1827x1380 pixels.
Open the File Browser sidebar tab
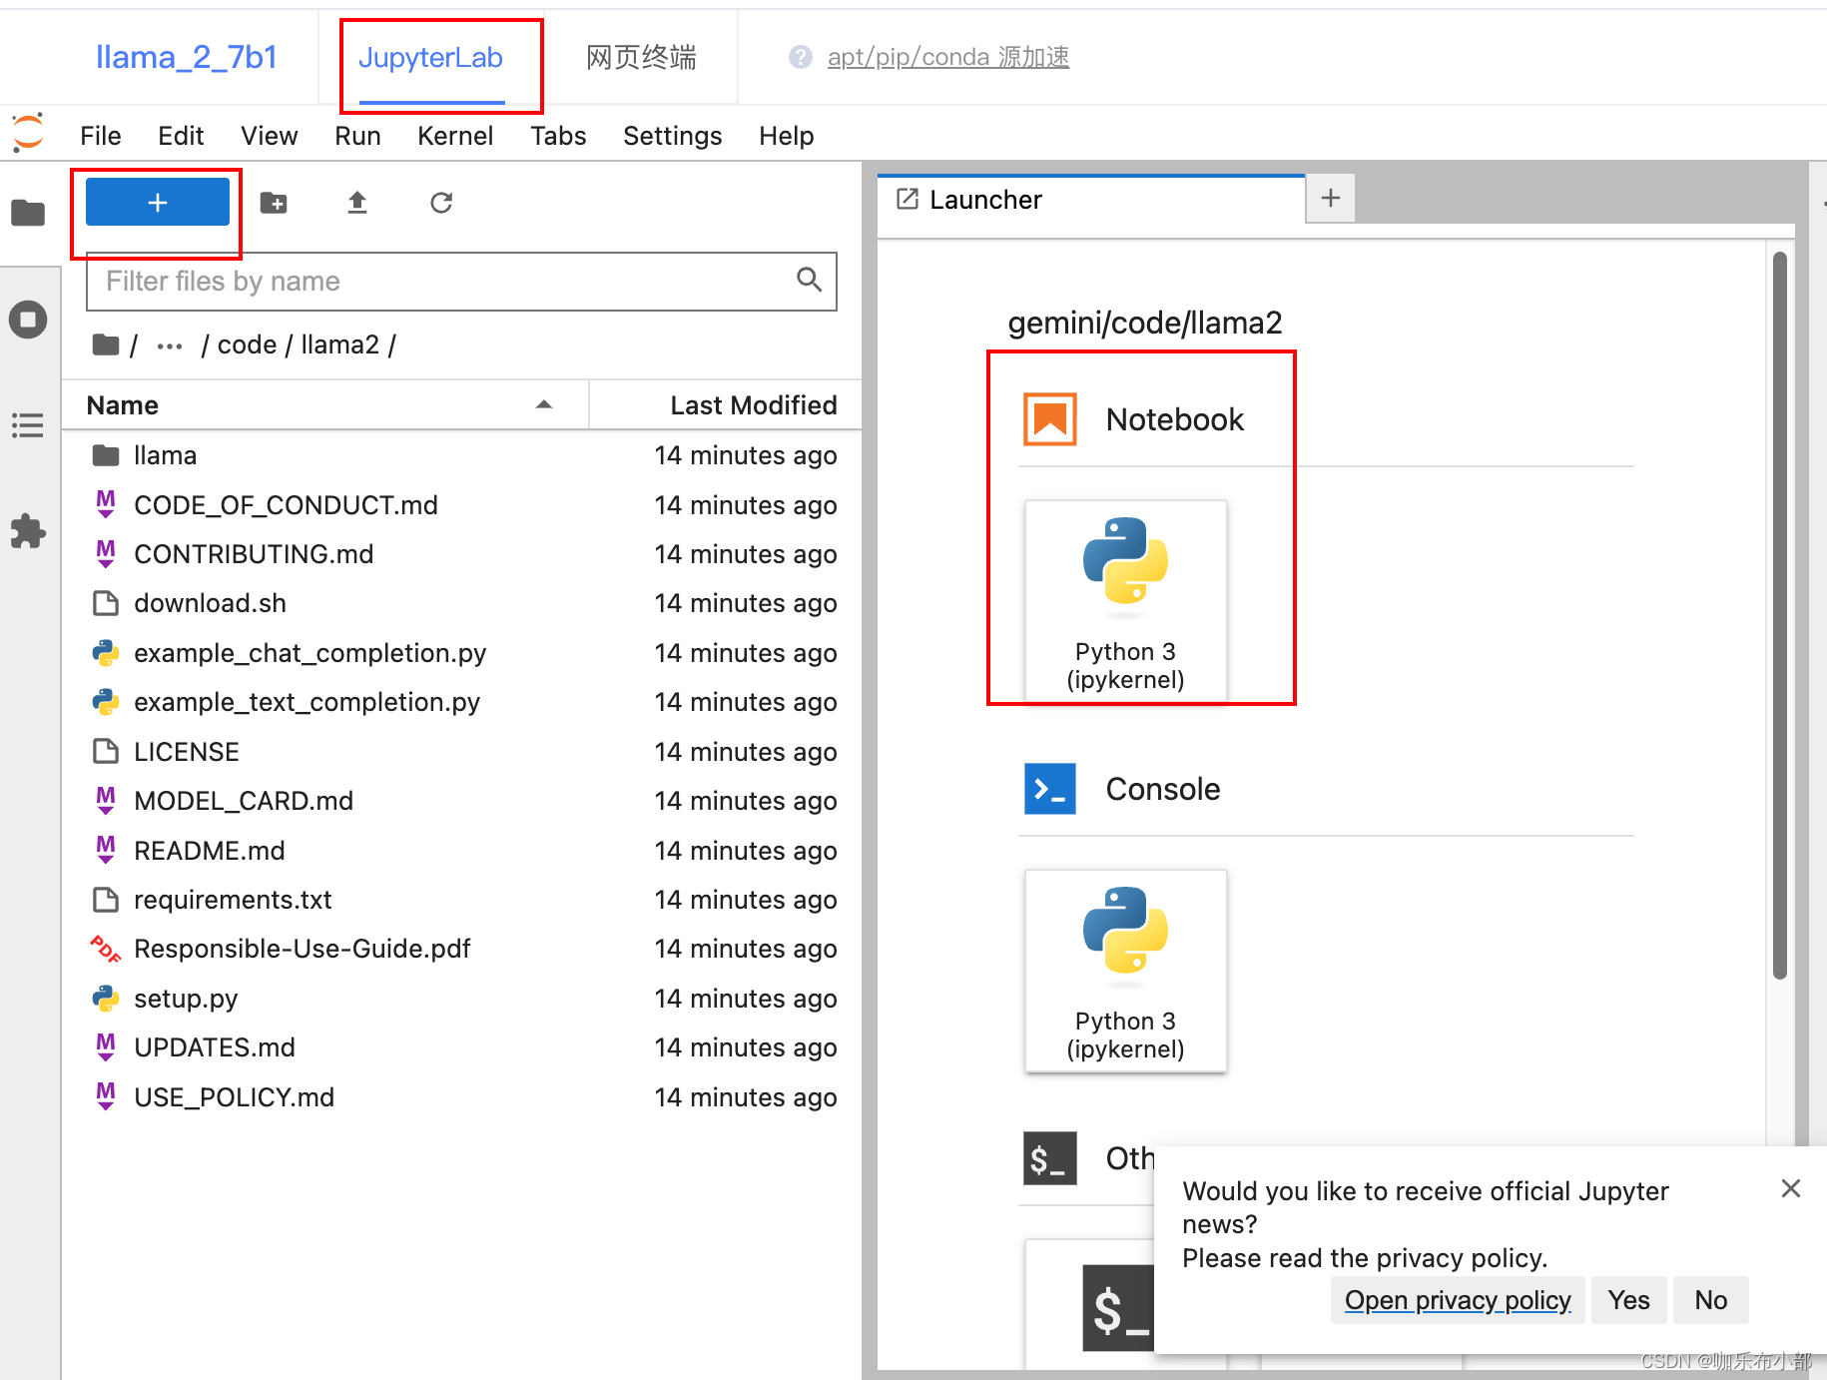click(28, 212)
